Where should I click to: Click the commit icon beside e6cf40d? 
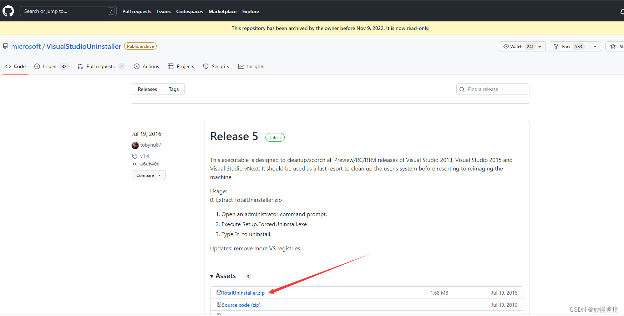pos(135,164)
